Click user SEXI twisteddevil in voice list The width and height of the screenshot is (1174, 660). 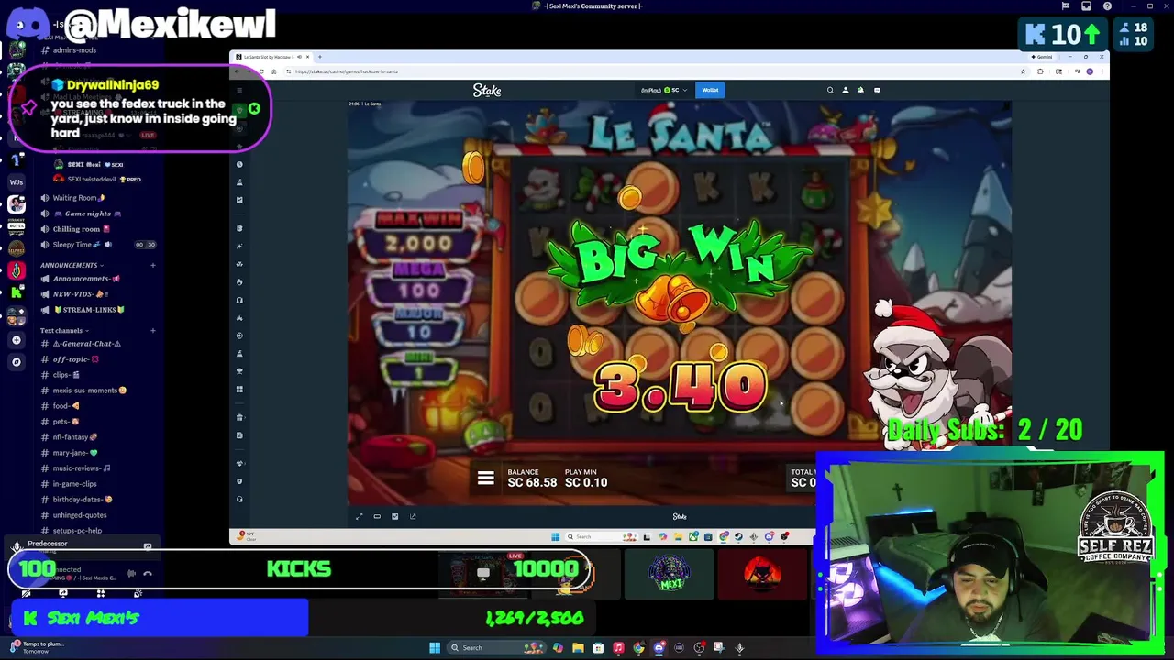tap(99, 179)
